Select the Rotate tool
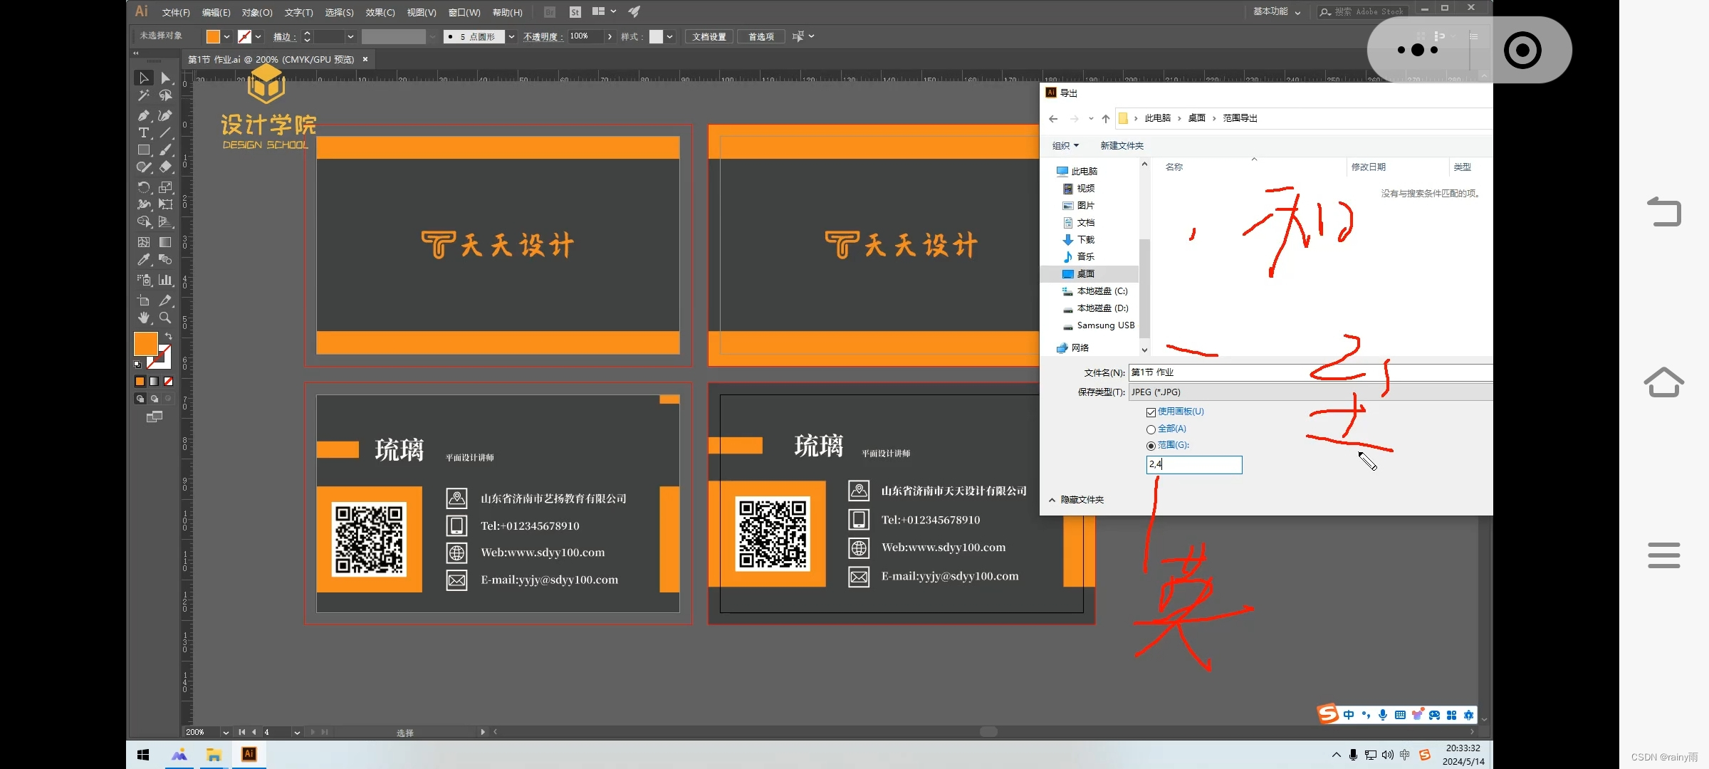 click(144, 187)
